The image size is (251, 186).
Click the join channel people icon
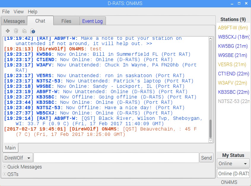coord(24,31)
